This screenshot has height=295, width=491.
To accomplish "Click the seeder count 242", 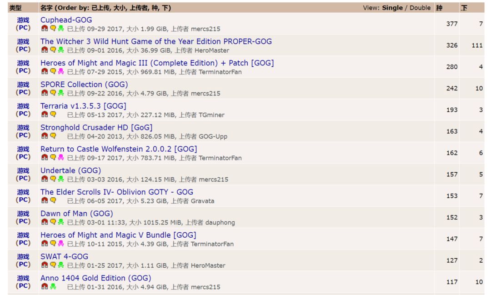I will pyautogui.click(x=452, y=88).
